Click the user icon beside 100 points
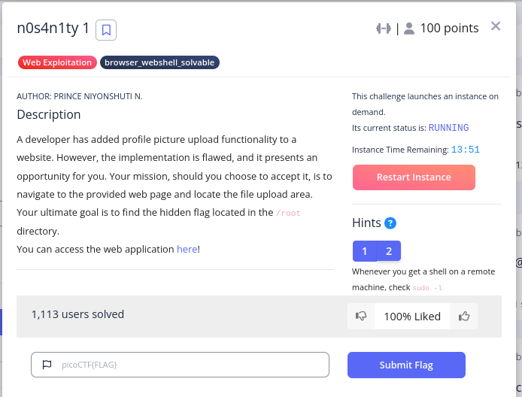The width and height of the screenshot is (522, 397). point(409,29)
